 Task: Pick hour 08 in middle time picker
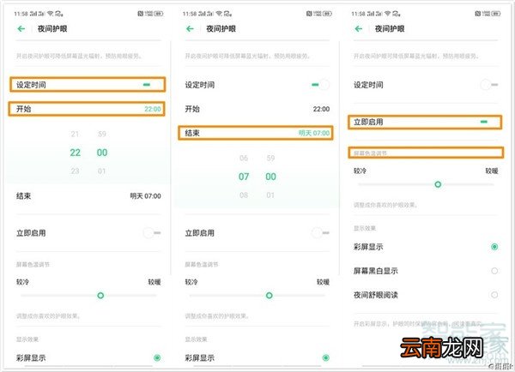point(244,195)
